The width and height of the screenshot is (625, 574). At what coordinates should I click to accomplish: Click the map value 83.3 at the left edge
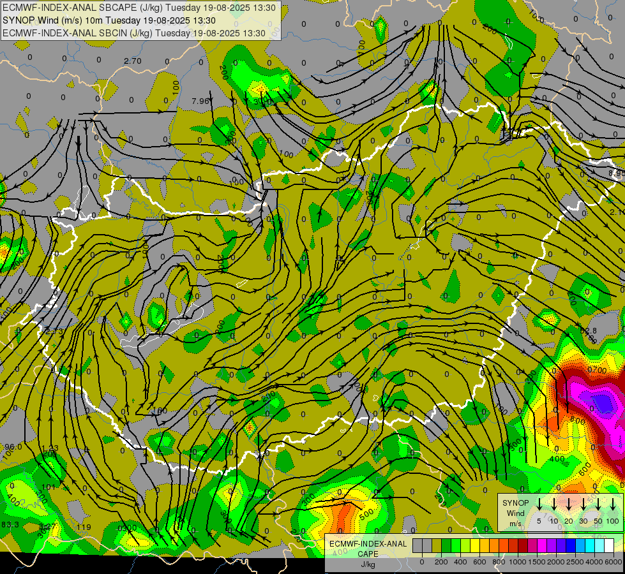tap(10, 525)
